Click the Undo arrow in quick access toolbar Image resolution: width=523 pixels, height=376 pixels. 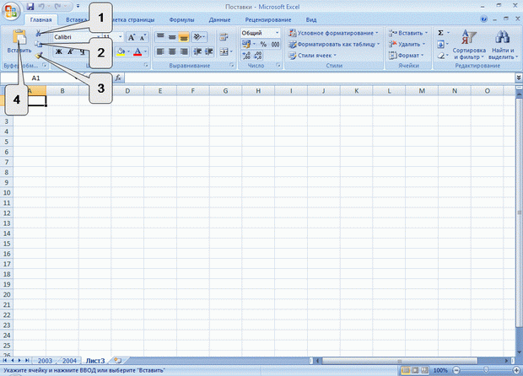[41, 7]
